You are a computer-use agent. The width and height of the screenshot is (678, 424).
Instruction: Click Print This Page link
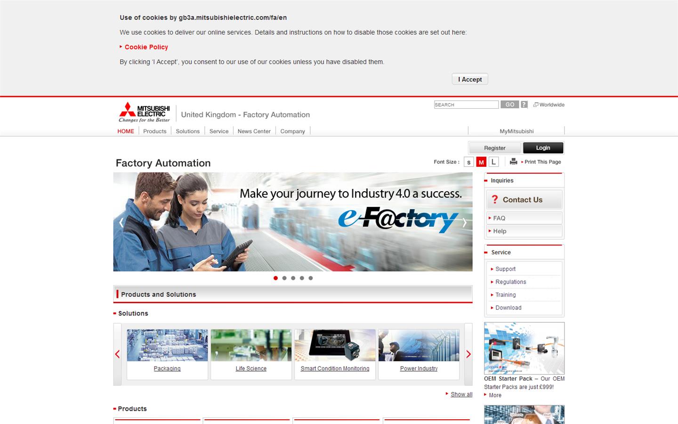pos(542,162)
